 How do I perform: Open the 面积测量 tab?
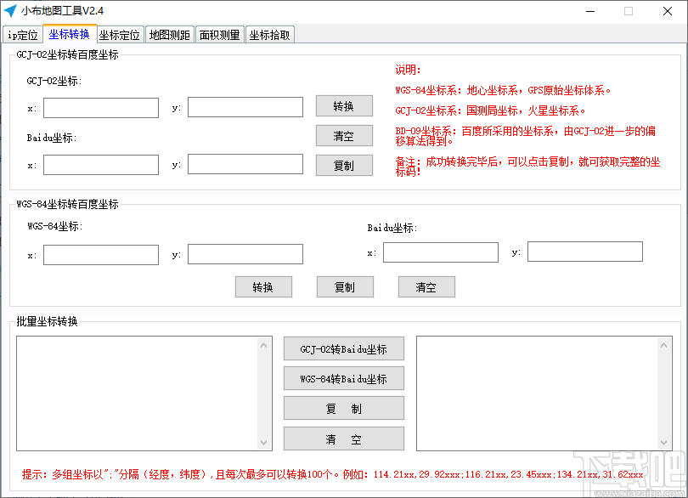(219, 34)
